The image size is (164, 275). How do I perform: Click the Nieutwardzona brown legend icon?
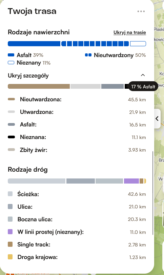(12, 99)
